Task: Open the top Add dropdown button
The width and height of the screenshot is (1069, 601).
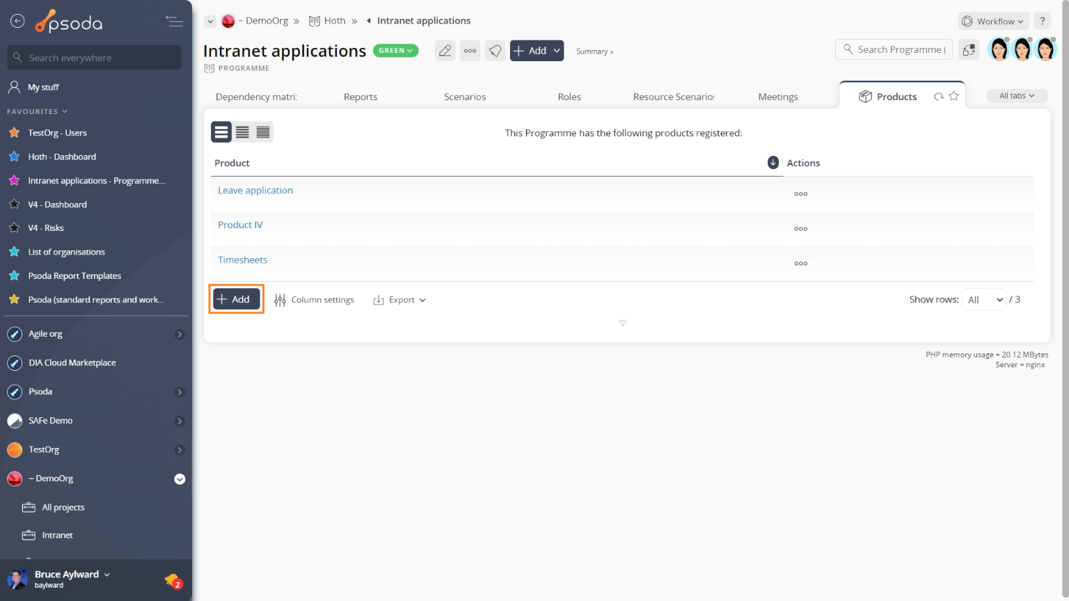Action: 537,51
